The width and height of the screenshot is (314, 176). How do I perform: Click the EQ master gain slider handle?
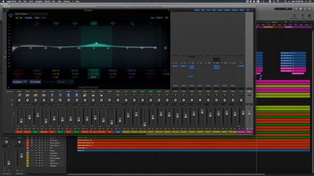pyautogui.click(x=165, y=48)
